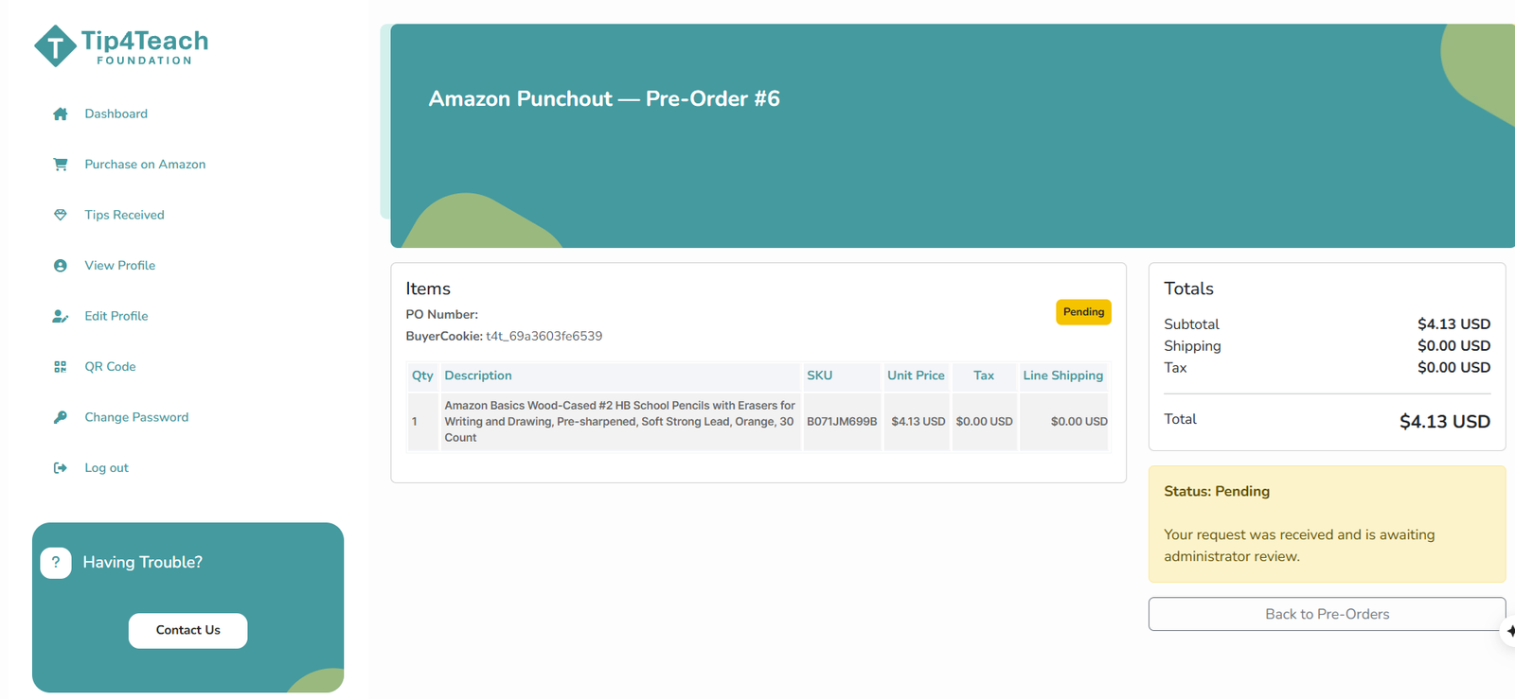
Task: Select Change Password in sidebar
Action: (x=136, y=417)
